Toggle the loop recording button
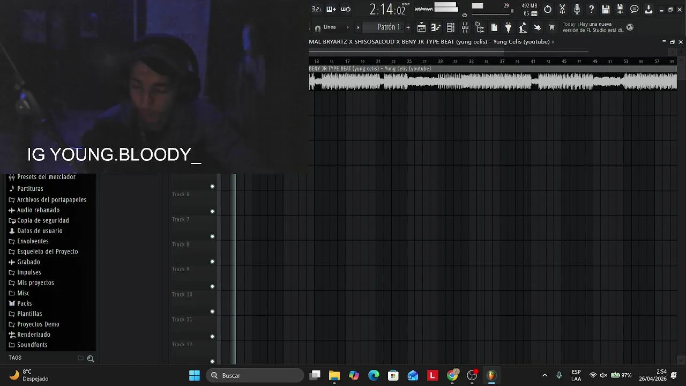Screen dimensions: 686x386 click(346, 9)
